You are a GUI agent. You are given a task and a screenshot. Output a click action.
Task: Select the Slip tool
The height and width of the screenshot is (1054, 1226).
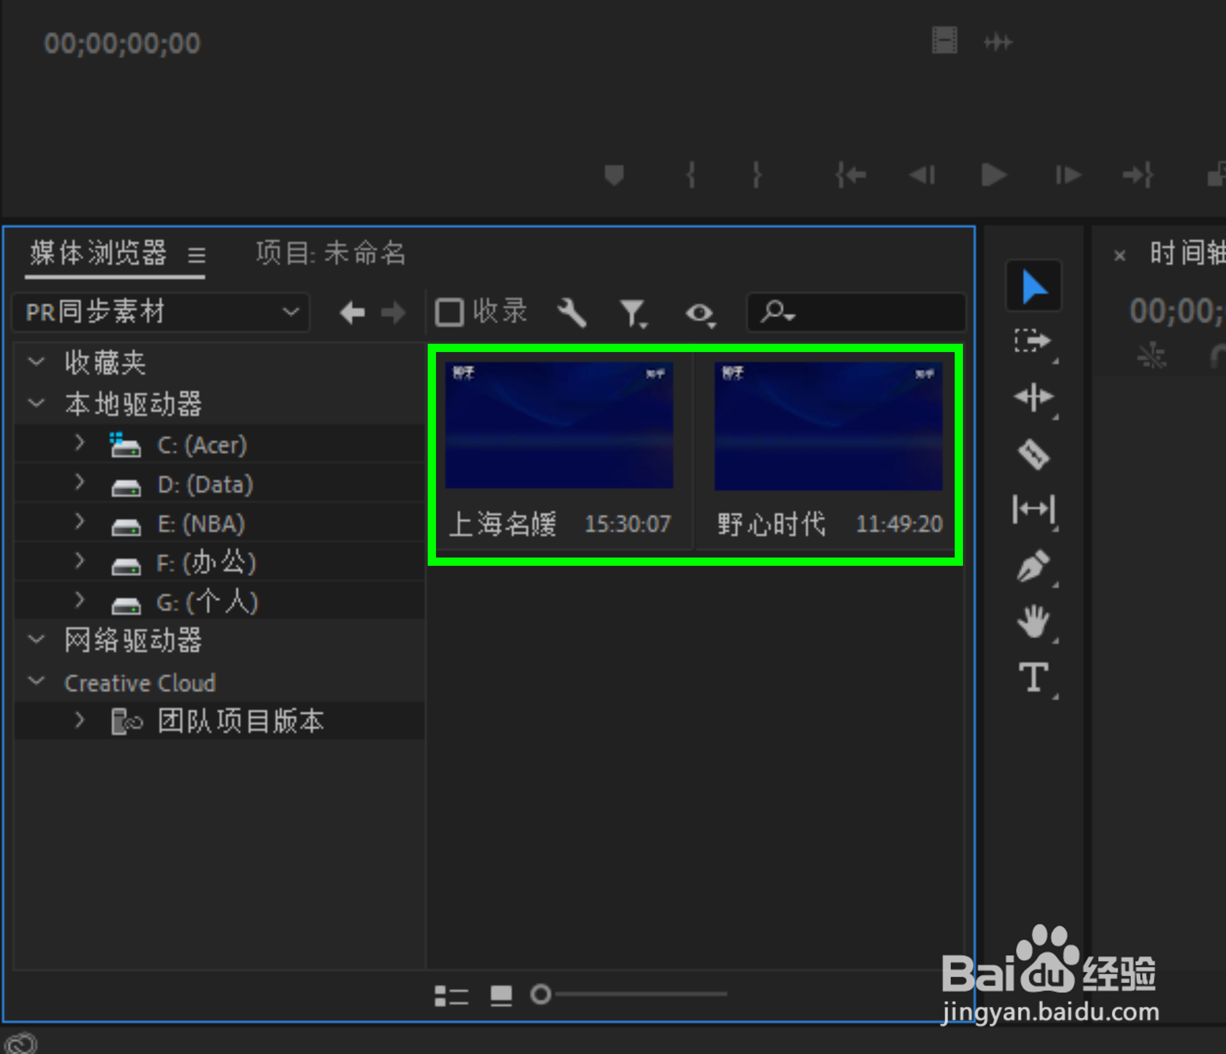(x=1033, y=510)
